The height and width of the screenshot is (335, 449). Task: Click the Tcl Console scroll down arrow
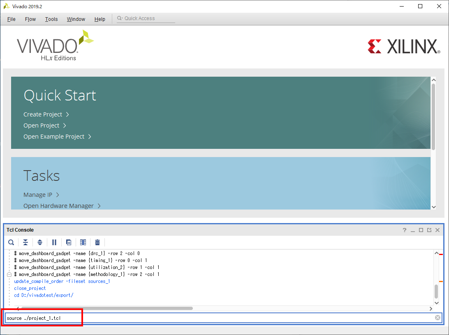point(436,303)
